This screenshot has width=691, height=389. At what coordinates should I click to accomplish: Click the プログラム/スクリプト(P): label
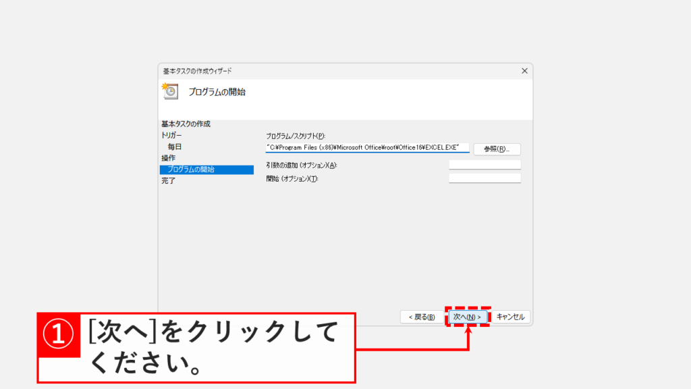[x=296, y=136]
